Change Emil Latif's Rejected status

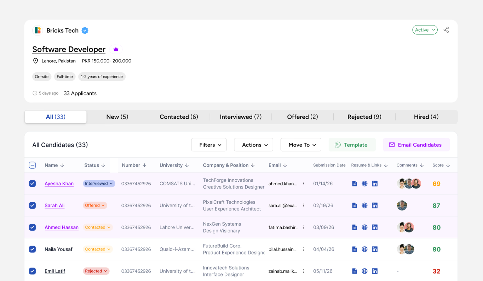click(96, 271)
